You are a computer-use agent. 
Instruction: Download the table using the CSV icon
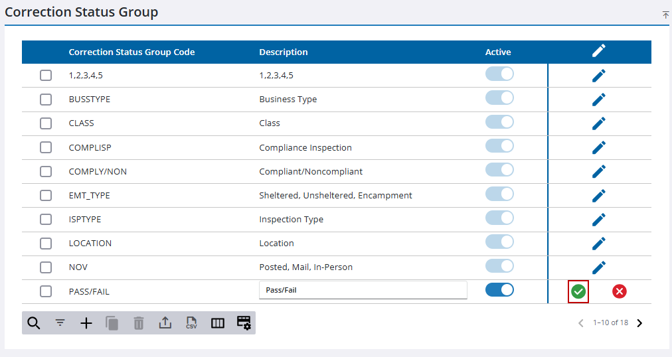pos(191,322)
